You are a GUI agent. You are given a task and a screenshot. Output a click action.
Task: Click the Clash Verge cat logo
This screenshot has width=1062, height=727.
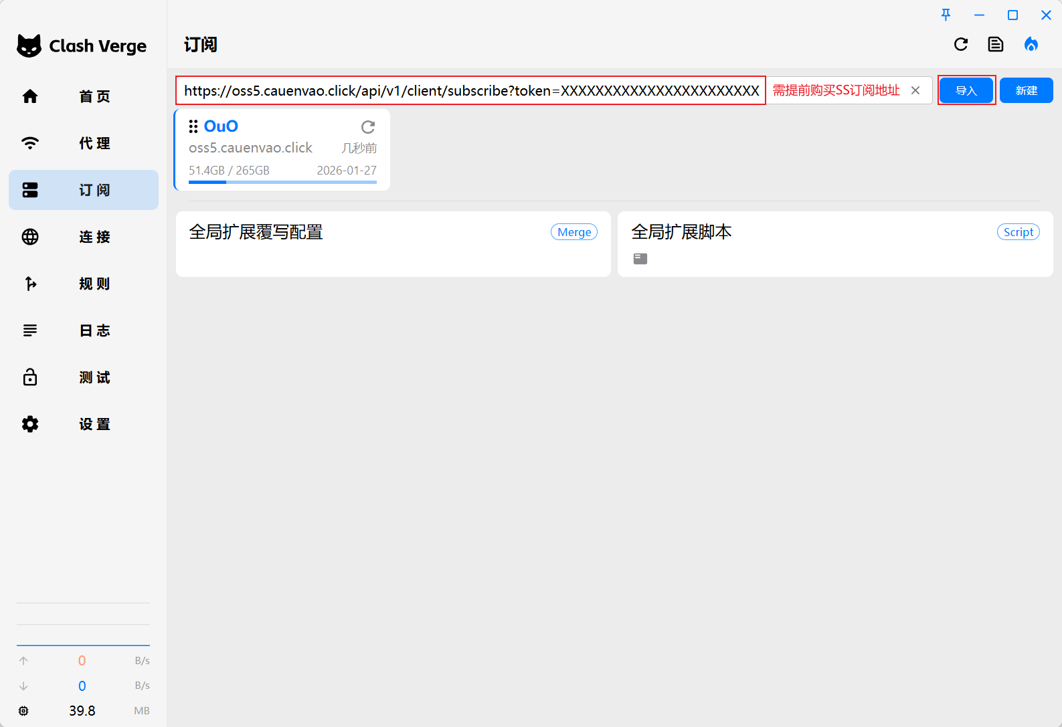tap(29, 45)
